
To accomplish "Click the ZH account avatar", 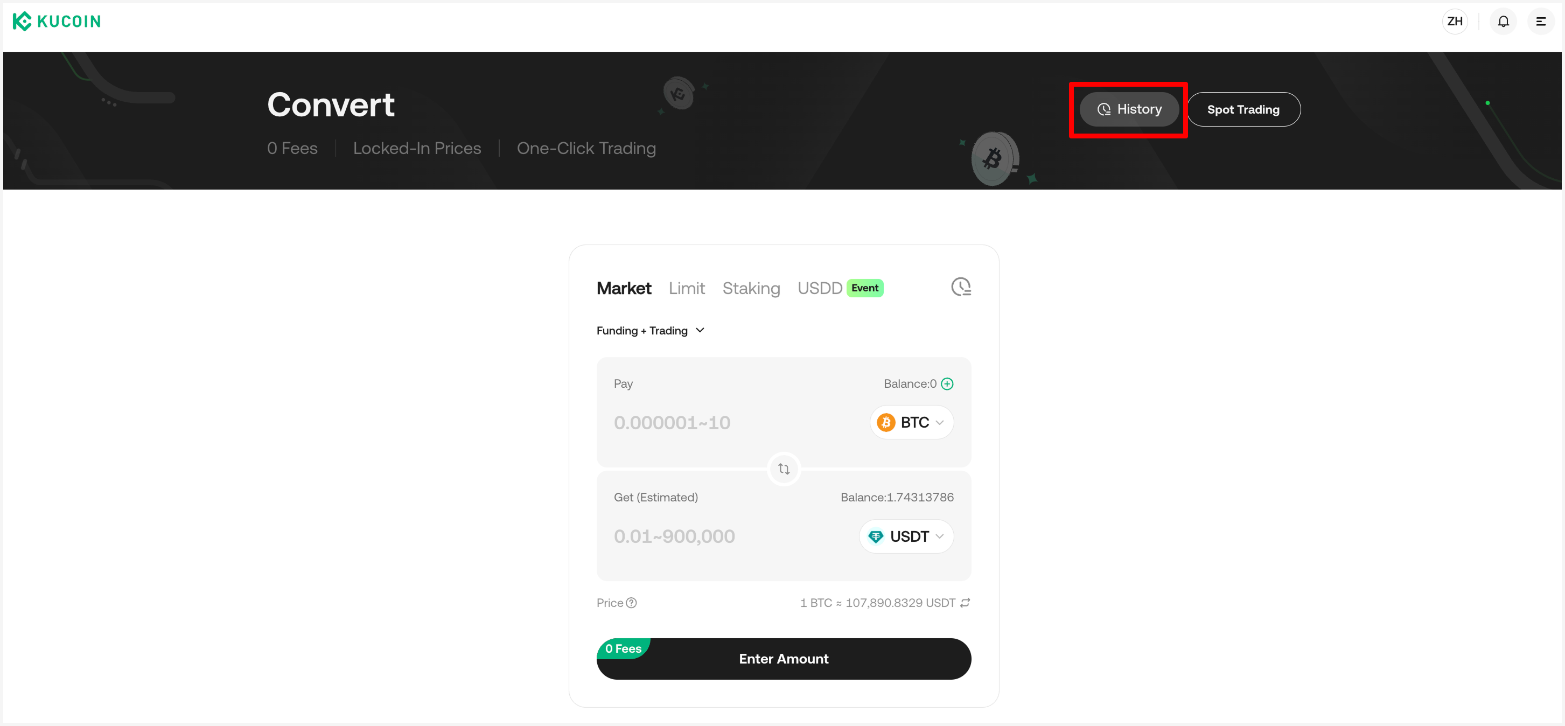I will coord(1454,22).
